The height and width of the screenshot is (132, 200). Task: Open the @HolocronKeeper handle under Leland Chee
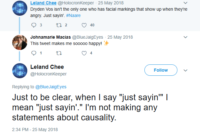tap(48, 74)
